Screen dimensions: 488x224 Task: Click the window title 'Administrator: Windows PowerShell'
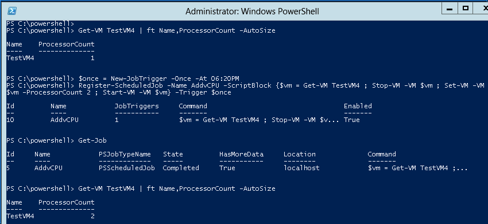tap(252, 11)
